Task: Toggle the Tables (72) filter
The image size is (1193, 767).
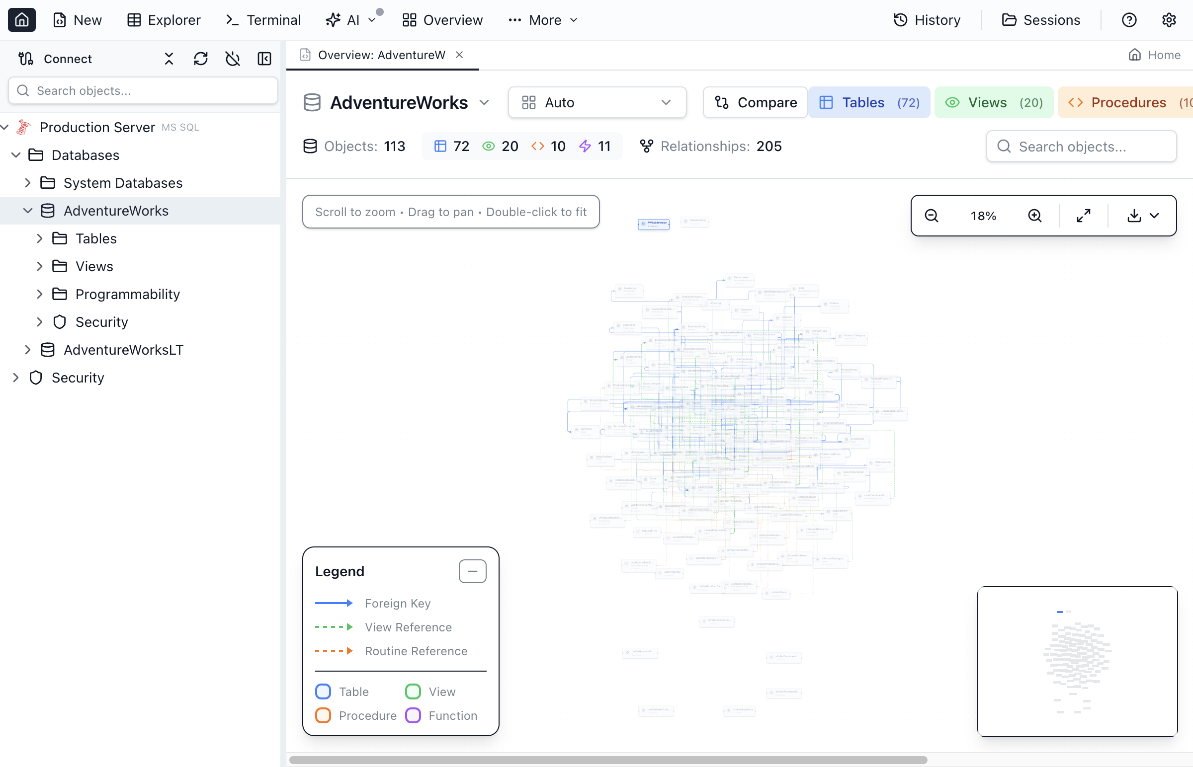Action: point(868,103)
